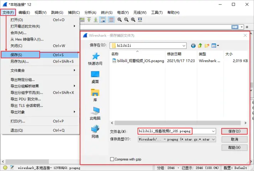Go to the first packet toolbar icon
The width and height of the screenshot is (254, 171).
(89, 20)
